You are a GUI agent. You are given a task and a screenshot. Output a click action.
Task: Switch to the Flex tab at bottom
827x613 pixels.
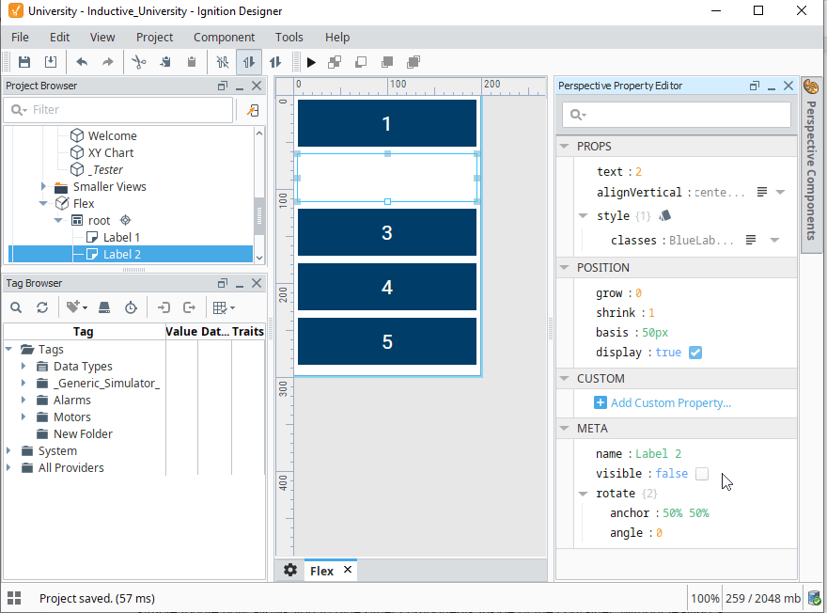(320, 570)
